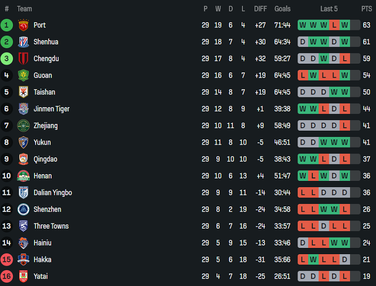This screenshot has height=286, width=376.
Task: Click Port's most recent win badge
Action: click(x=344, y=25)
